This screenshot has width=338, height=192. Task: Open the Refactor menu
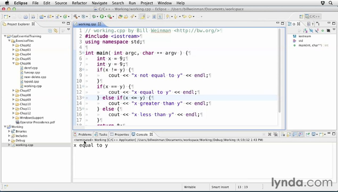coord(79,3)
